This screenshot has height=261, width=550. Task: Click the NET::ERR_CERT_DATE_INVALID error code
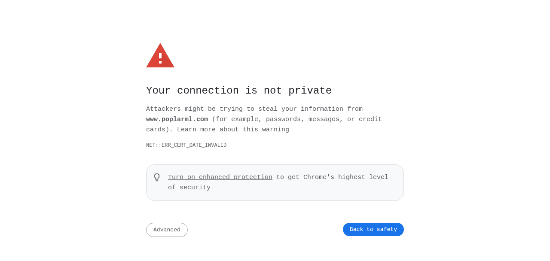click(x=186, y=146)
